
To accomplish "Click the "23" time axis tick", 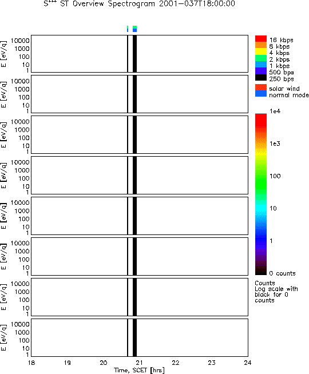I will tap(212, 363).
